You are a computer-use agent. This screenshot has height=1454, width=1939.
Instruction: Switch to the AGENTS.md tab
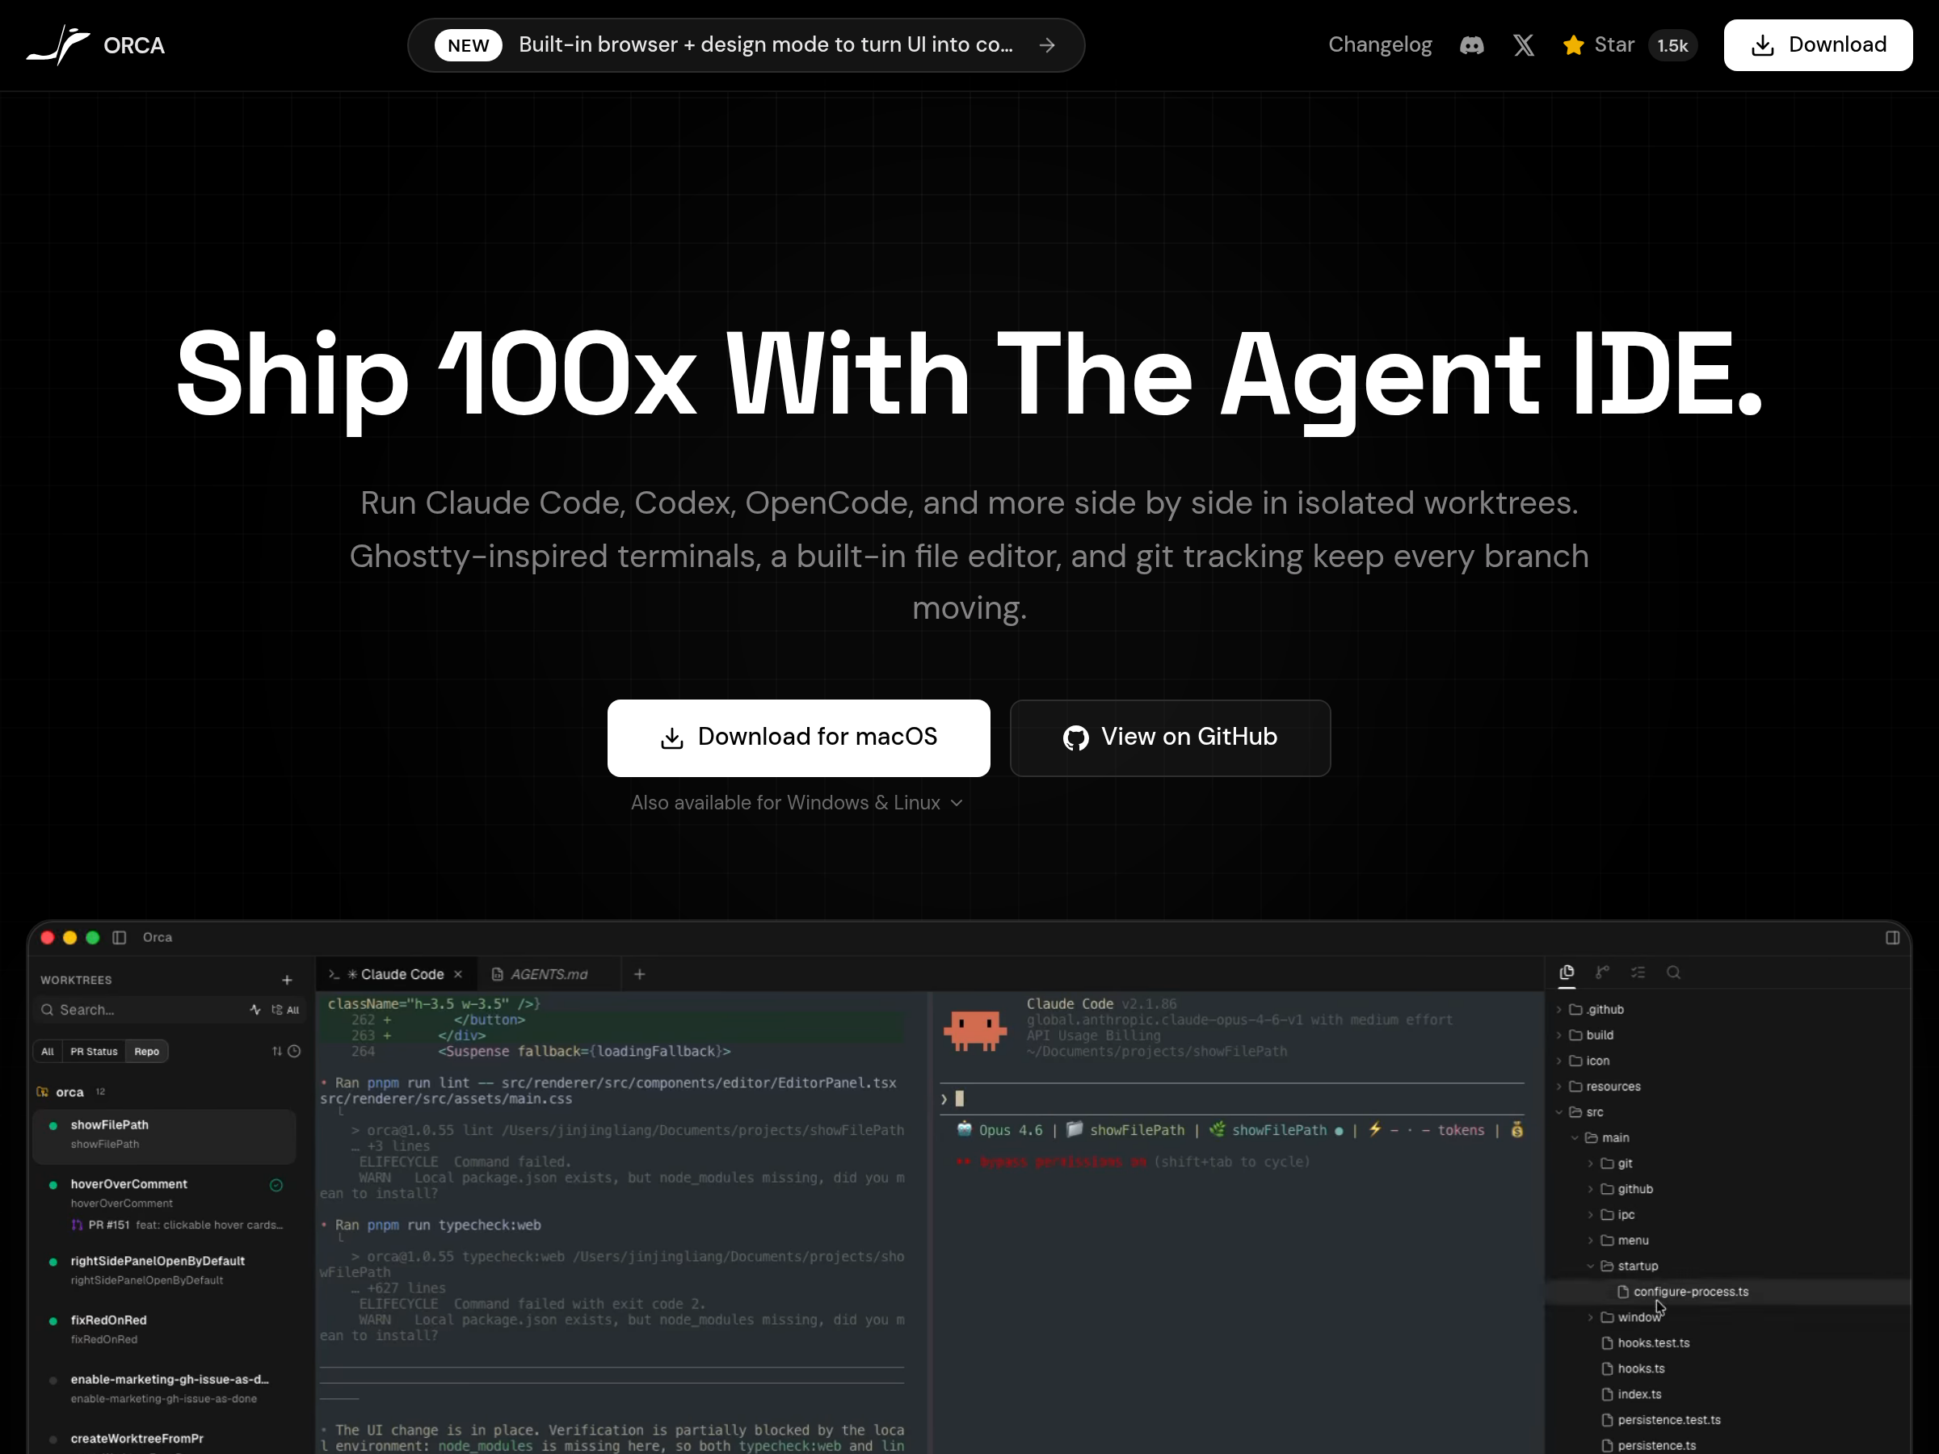(x=548, y=975)
